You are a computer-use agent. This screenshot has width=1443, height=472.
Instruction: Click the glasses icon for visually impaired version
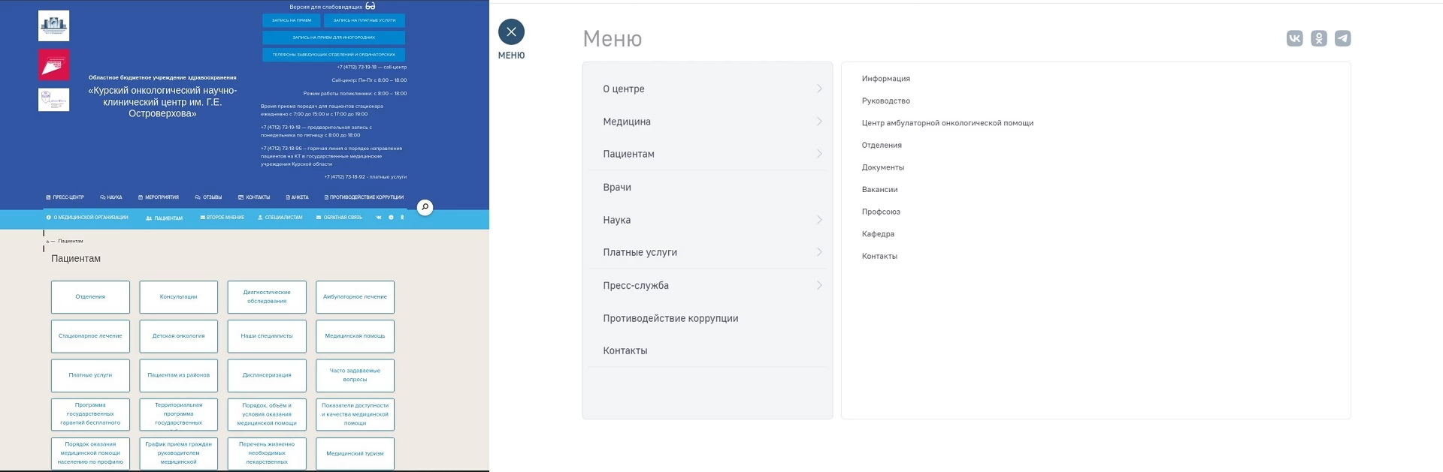(371, 6)
